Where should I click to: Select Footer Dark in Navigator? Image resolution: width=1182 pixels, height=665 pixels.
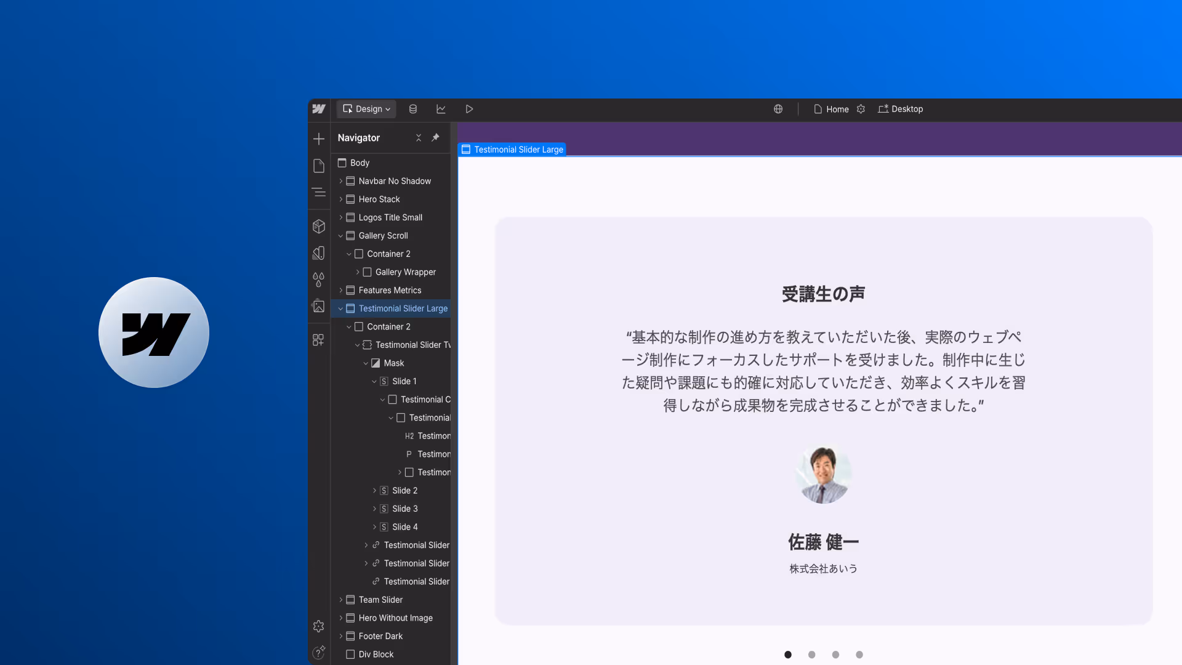pos(380,636)
